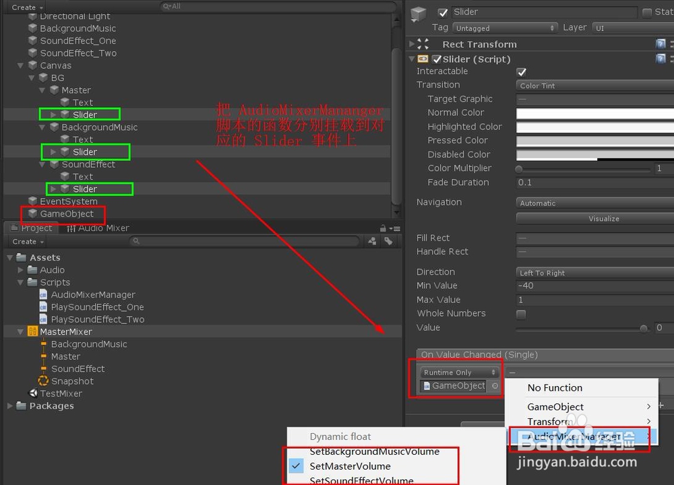Click the Fade Duration field showing 0.1
The width and height of the screenshot is (674, 485).
pos(595,183)
